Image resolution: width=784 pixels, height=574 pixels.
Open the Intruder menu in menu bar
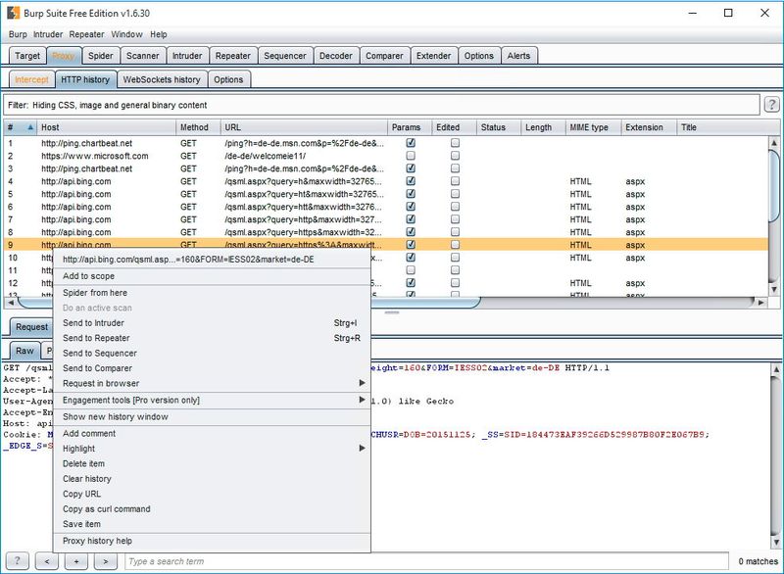click(48, 34)
